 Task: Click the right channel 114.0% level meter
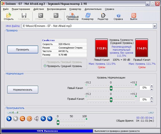141,48
